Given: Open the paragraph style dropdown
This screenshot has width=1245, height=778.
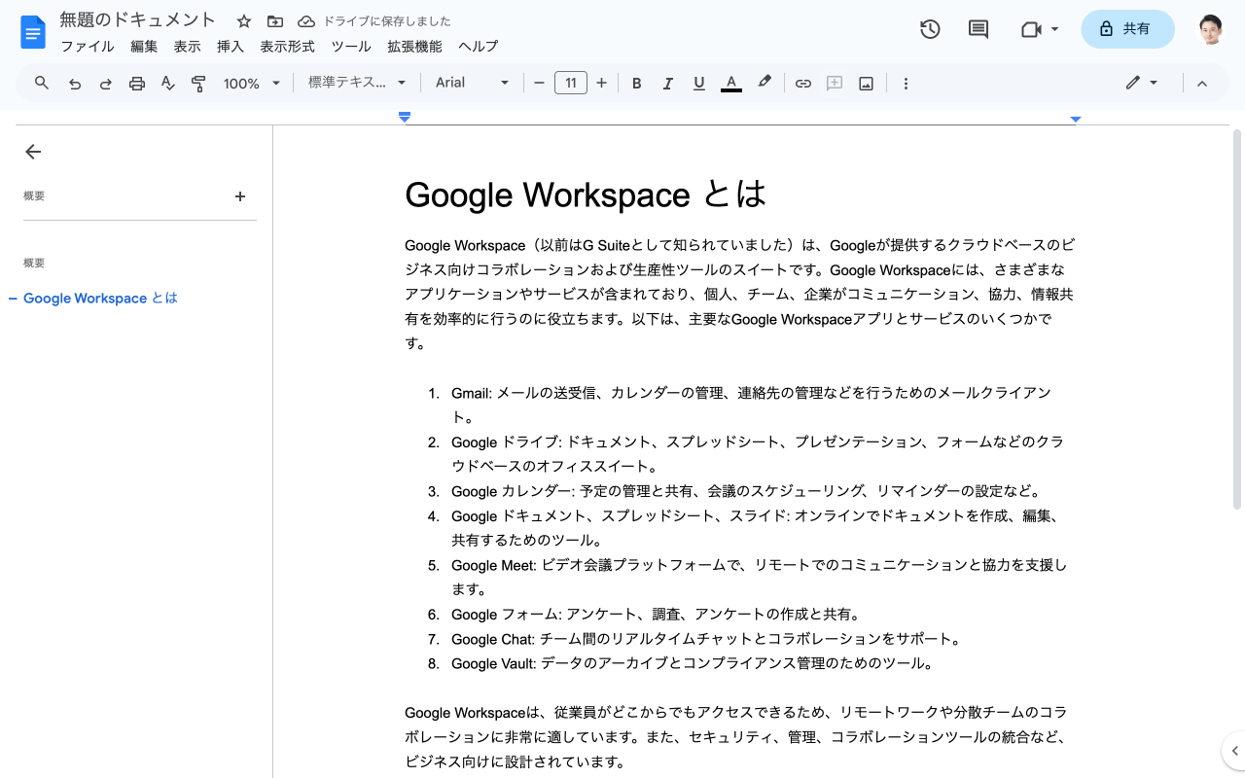Looking at the screenshot, I should point(357,84).
